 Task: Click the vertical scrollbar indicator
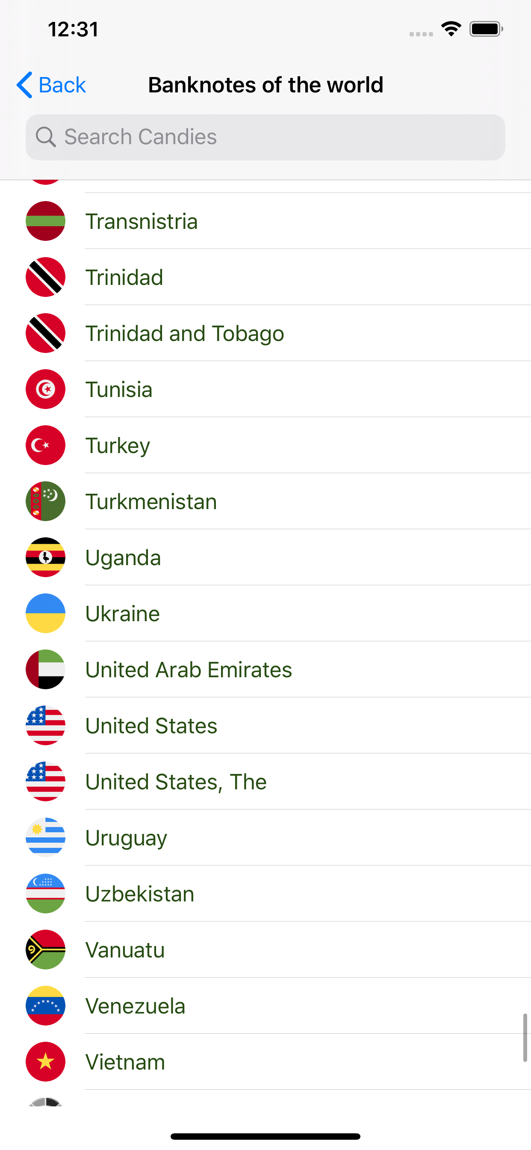pyautogui.click(x=525, y=1037)
